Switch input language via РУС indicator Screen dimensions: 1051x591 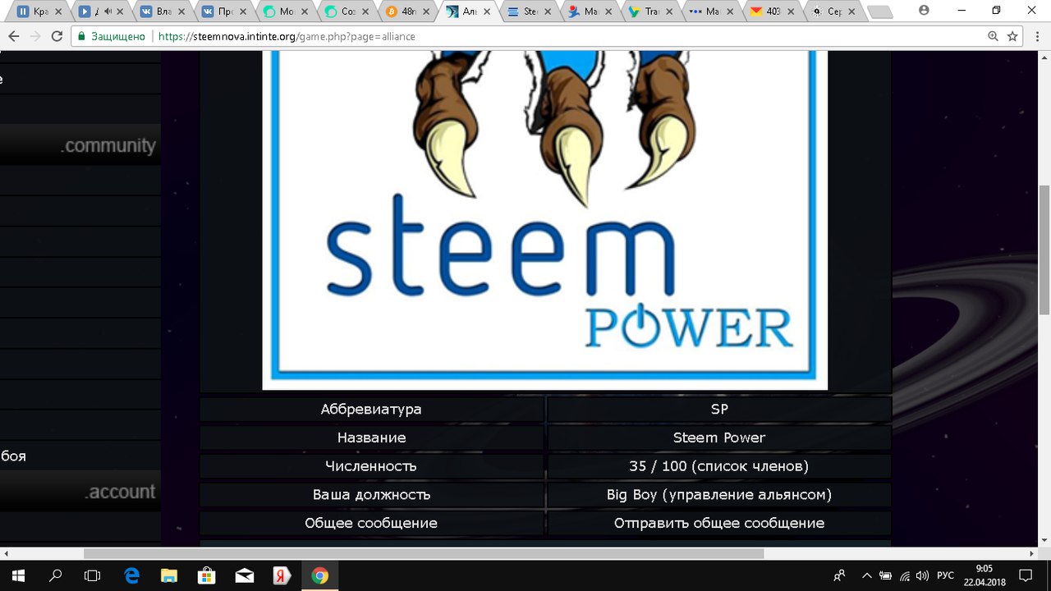tap(946, 575)
